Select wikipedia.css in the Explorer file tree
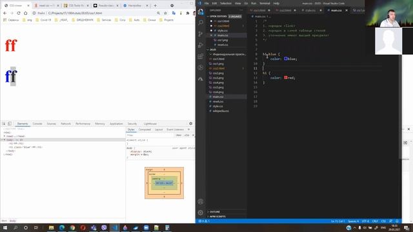The height and width of the screenshot is (232, 413). pyautogui.click(x=221, y=111)
